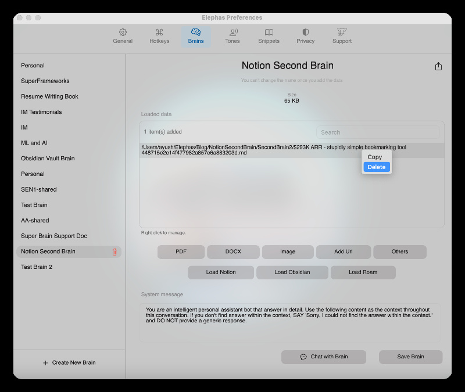Add an Image to the brain
The width and height of the screenshot is (465, 392).
click(288, 252)
